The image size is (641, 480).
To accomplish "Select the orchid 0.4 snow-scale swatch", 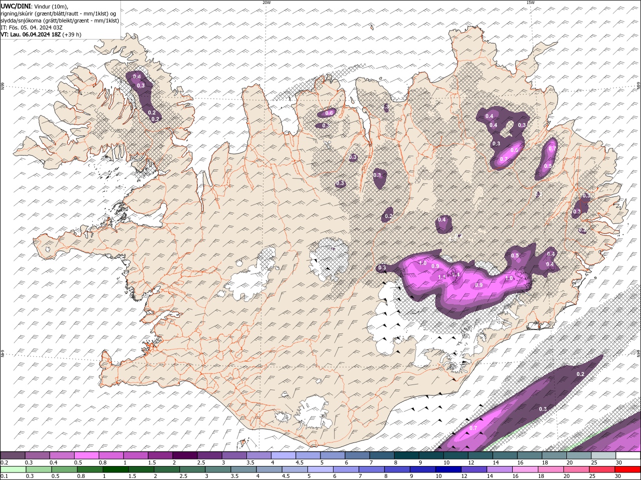I will [x=62, y=455].
